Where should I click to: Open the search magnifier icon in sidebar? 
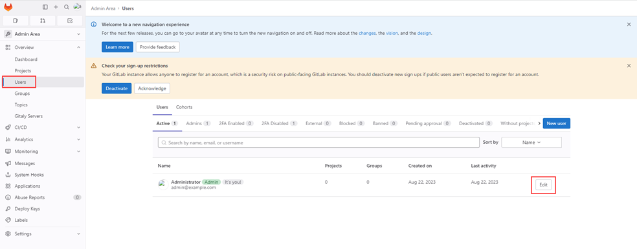[x=67, y=7]
